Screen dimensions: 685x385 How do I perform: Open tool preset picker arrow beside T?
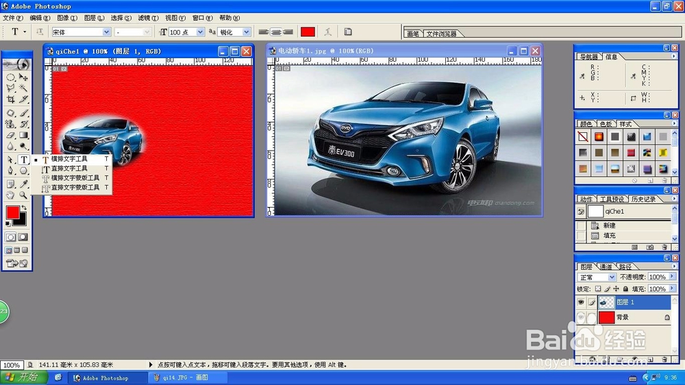click(x=25, y=32)
